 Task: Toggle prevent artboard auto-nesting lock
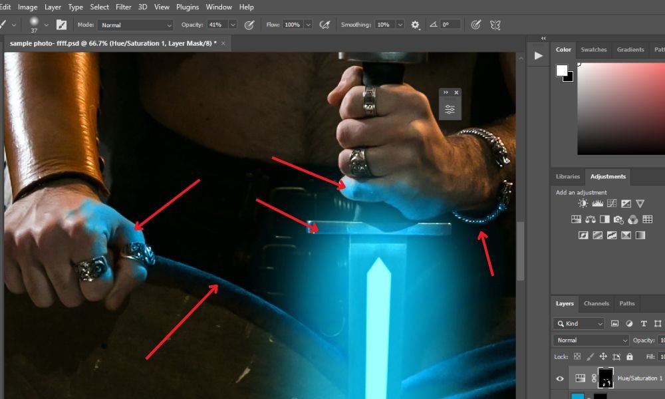pyautogui.click(x=616, y=356)
